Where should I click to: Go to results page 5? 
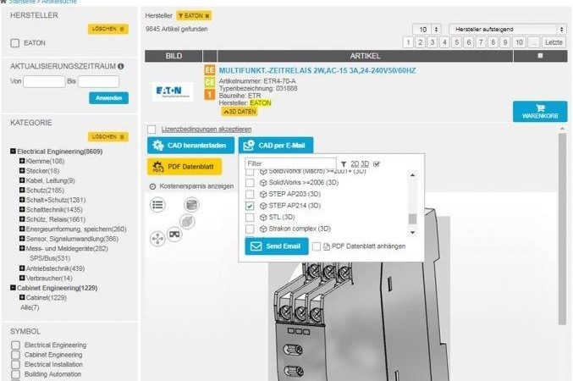click(x=457, y=42)
